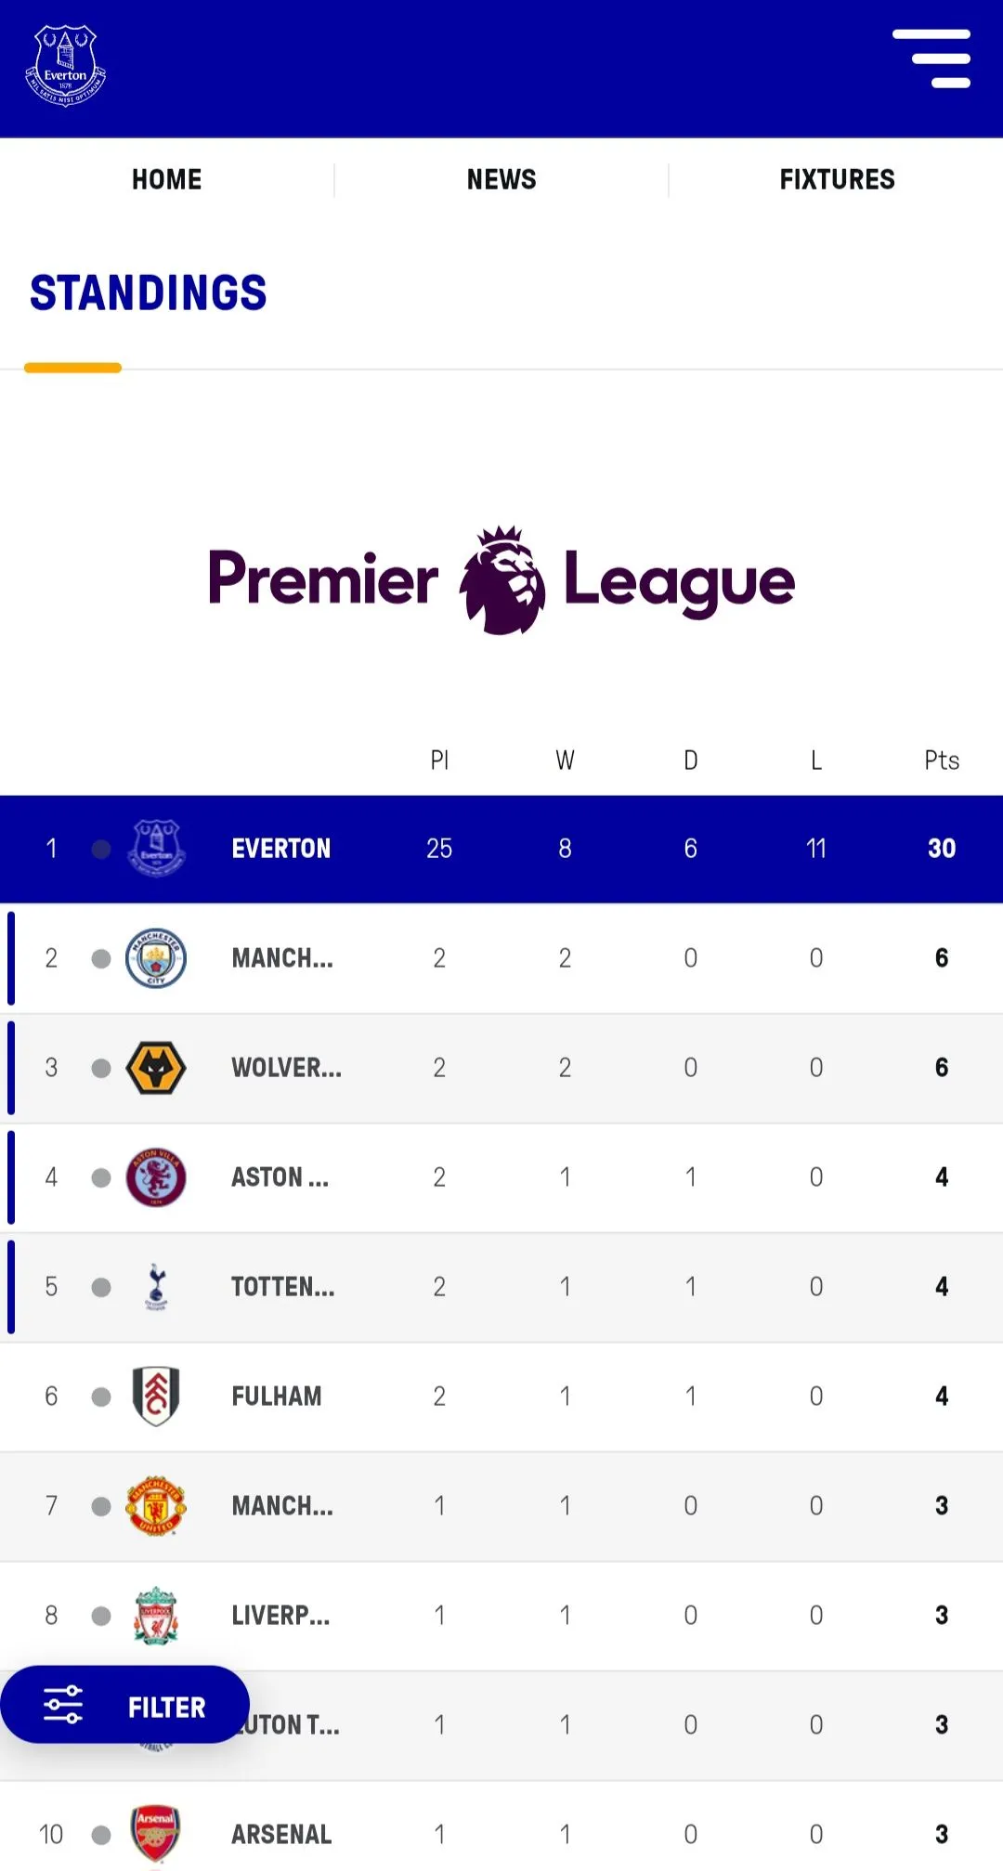Click the Pts column header
The image size is (1003, 1871).
[941, 760]
